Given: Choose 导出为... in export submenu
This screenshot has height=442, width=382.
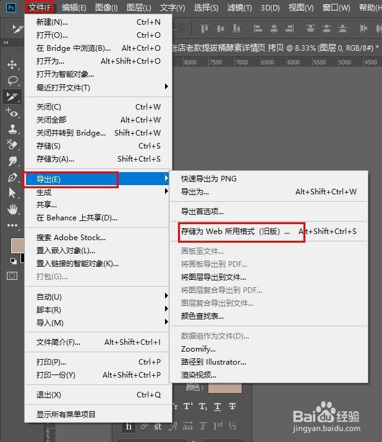Looking at the screenshot, I should (268, 192).
